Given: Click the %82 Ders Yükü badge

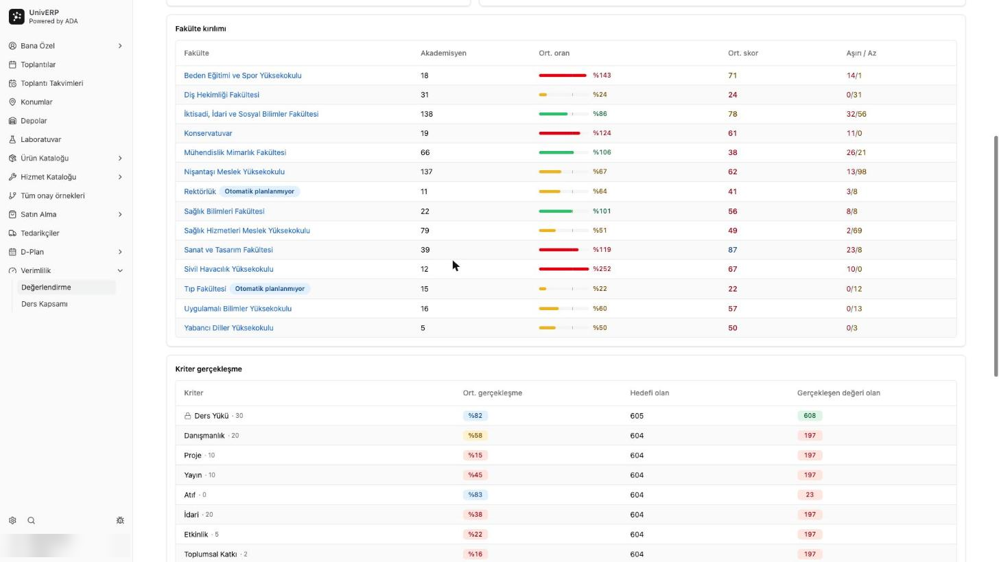Looking at the screenshot, I should 475,416.
